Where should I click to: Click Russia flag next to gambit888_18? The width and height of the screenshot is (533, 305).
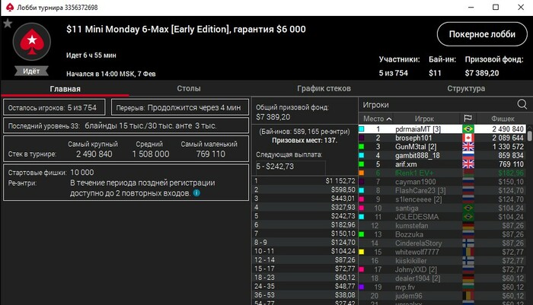[x=468, y=156]
